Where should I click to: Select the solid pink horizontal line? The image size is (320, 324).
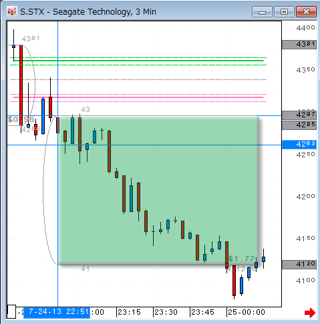(x=138, y=97)
